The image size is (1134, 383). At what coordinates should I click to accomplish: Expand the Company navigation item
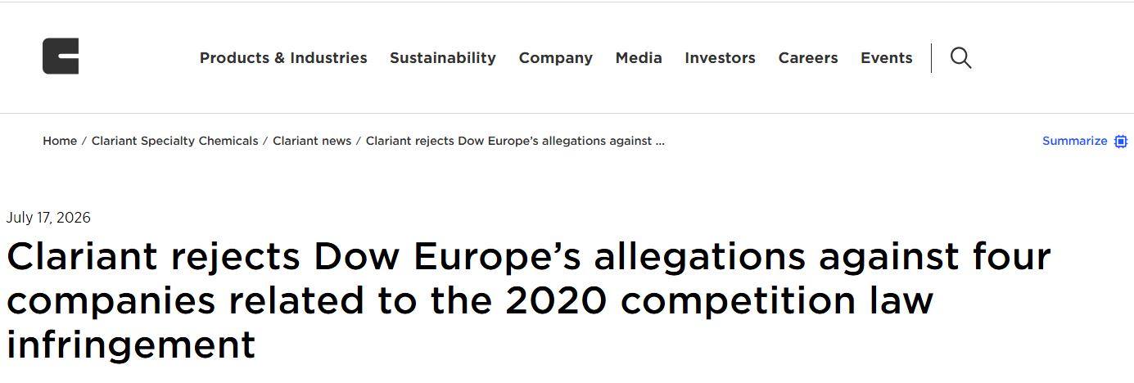pos(556,58)
